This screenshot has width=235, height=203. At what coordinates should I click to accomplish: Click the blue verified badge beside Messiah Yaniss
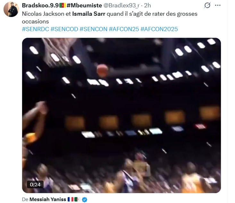85,199
